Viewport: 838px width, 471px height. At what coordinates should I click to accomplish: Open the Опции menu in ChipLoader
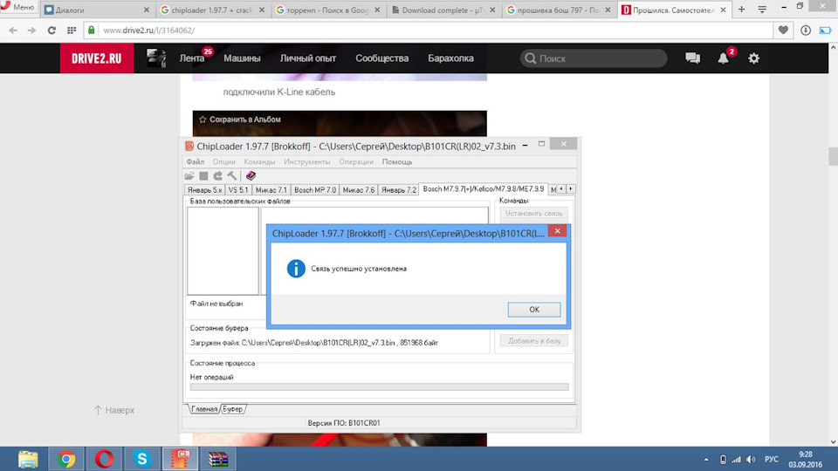224,162
